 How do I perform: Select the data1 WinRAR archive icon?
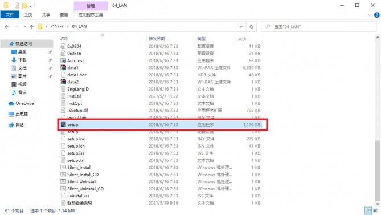click(x=63, y=68)
